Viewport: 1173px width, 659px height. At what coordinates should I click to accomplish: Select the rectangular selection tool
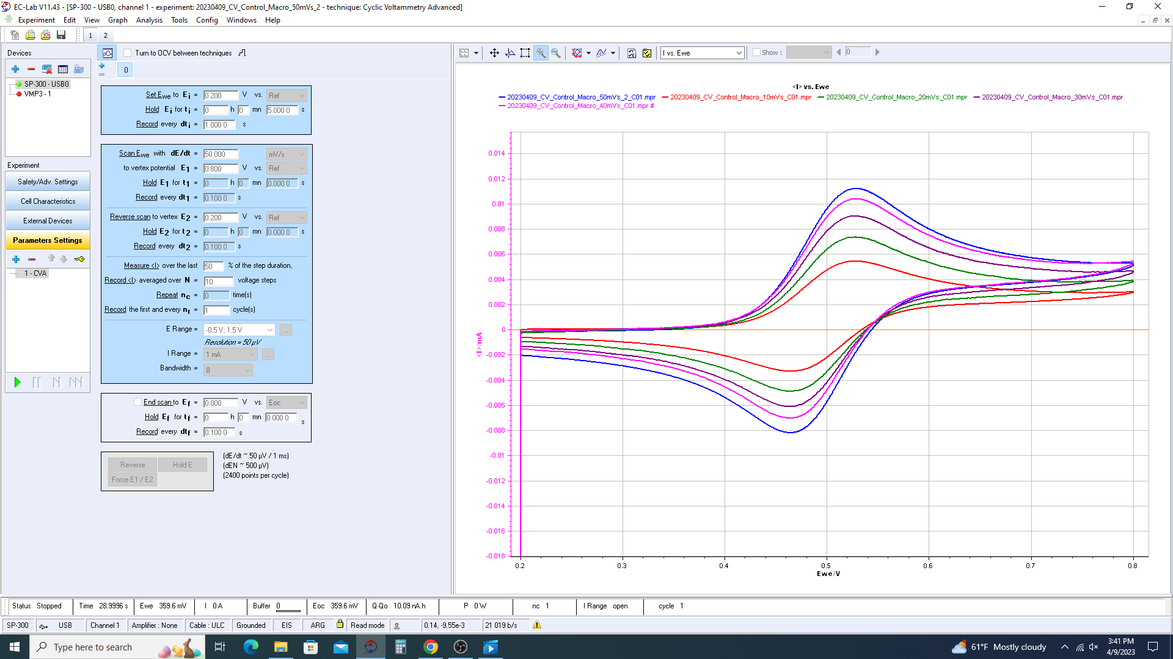pyautogui.click(x=525, y=53)
